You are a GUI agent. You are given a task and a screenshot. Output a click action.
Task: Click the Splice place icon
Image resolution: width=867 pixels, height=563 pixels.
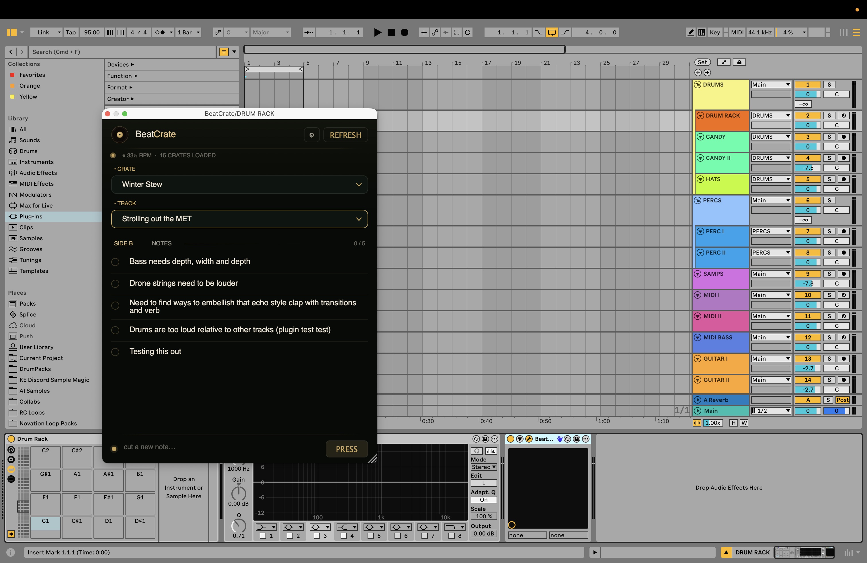pos(13,314)
